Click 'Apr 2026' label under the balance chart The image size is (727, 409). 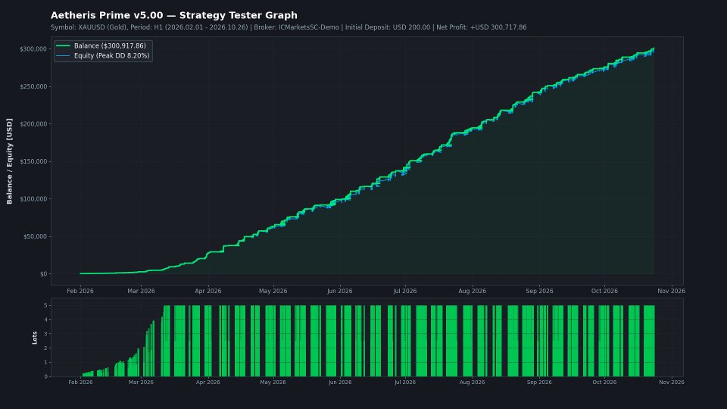point(207,291)
